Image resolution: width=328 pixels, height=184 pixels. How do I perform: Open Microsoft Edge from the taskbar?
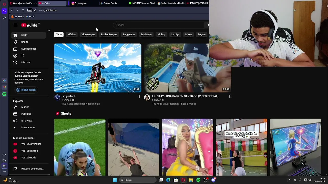[168, 180]
